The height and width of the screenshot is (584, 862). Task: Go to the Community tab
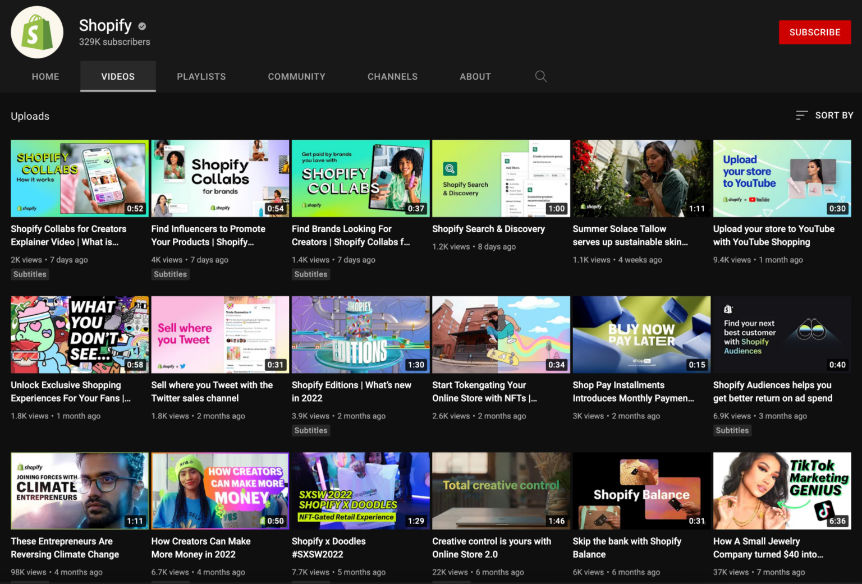click(x=296, y=76)
